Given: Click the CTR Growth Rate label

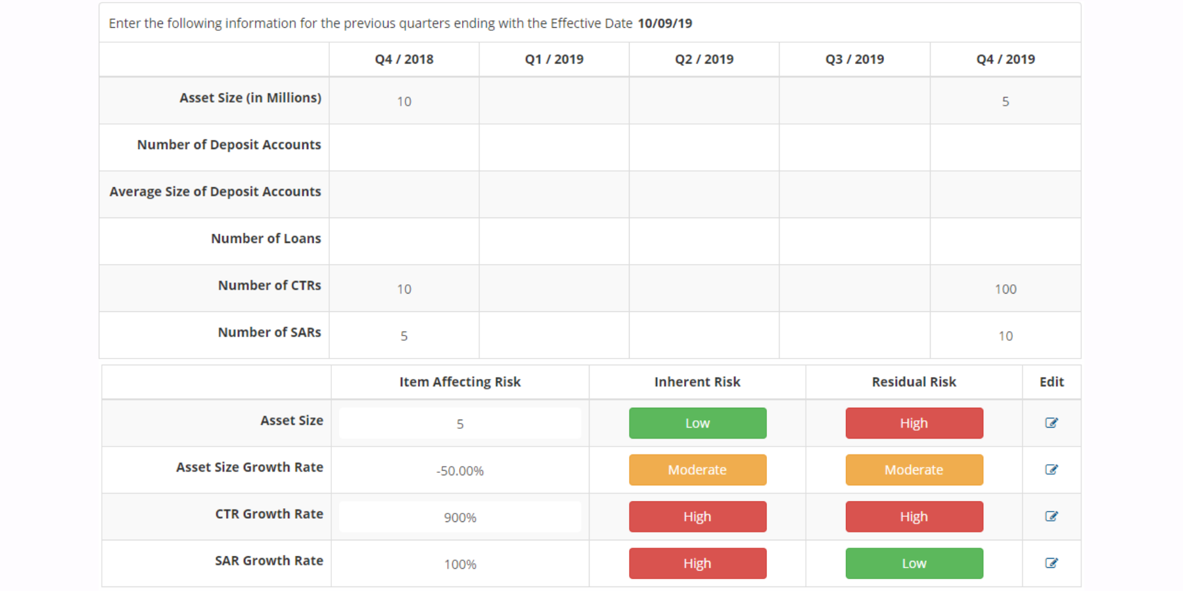Looking at the screenshot, I should [269, 514].
